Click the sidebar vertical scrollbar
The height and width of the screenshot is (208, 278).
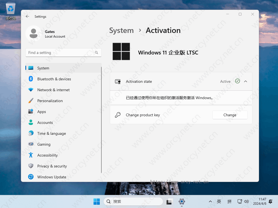click(x=101, y=120)
